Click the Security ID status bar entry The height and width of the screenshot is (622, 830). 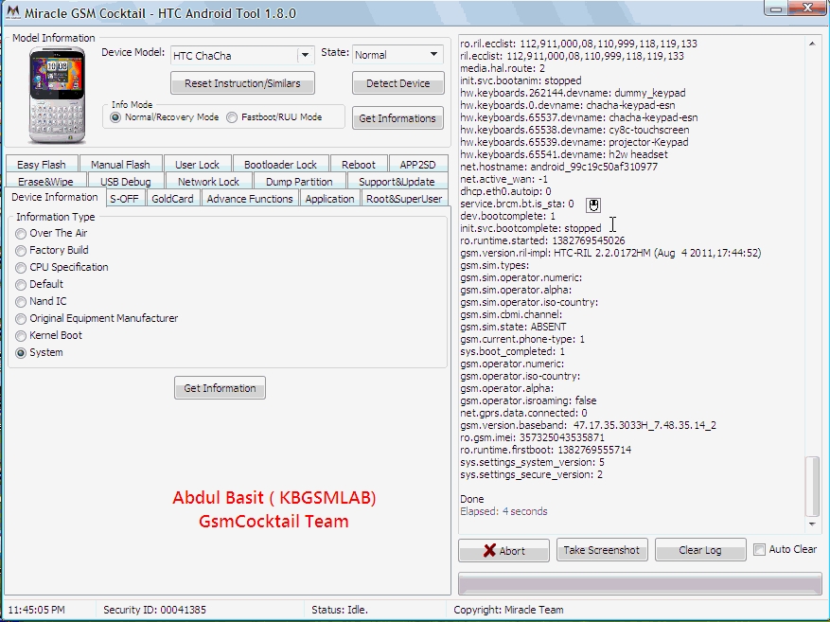point(154,610)
